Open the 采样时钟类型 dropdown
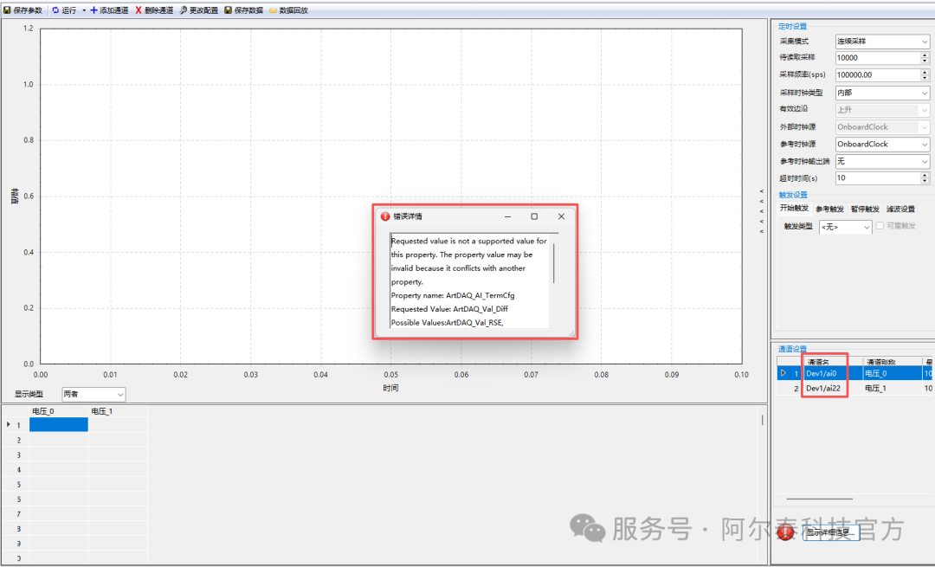This screenshot has height=567, width=935. (x=882, y=93)
